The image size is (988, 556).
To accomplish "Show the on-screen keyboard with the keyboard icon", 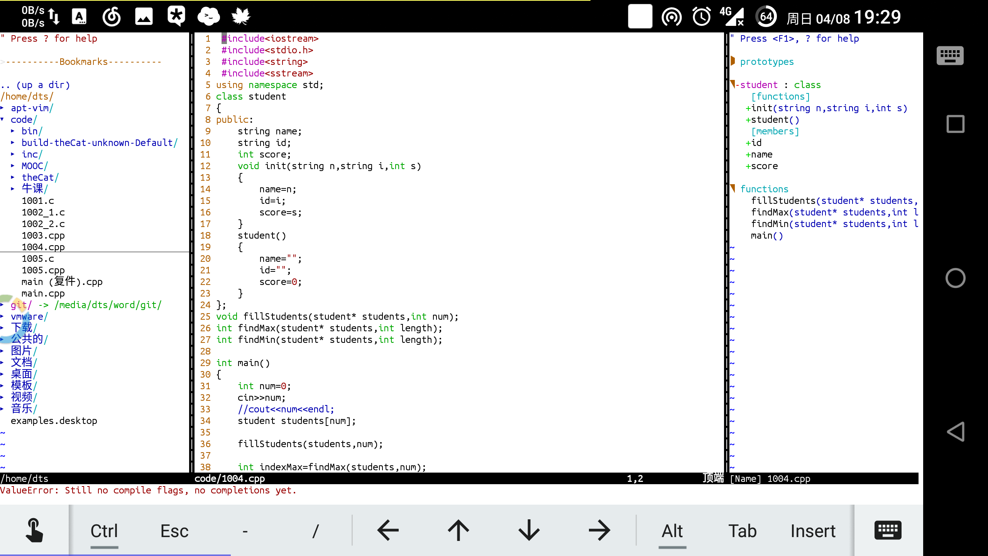I will point(888,530).
